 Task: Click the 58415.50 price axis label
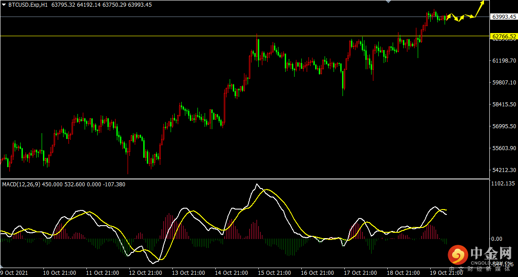click(504, 104)
